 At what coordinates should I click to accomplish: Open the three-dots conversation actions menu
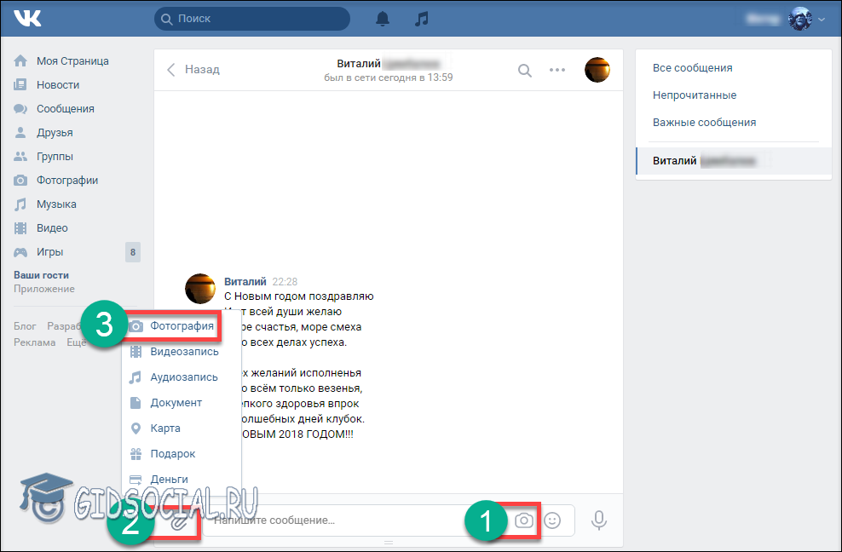557,70
